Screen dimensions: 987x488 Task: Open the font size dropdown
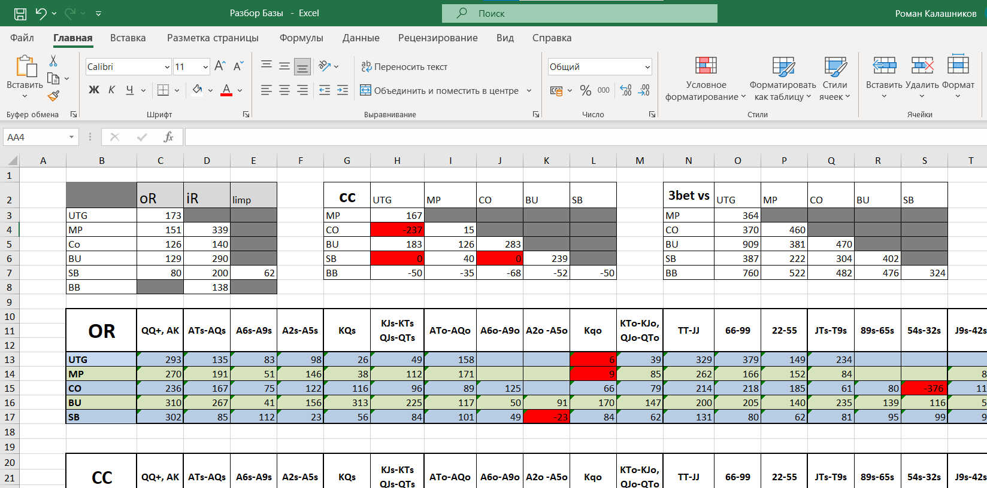click(205, 67)
